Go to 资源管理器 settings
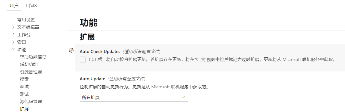345x112 pixels. tap(31, 72)
